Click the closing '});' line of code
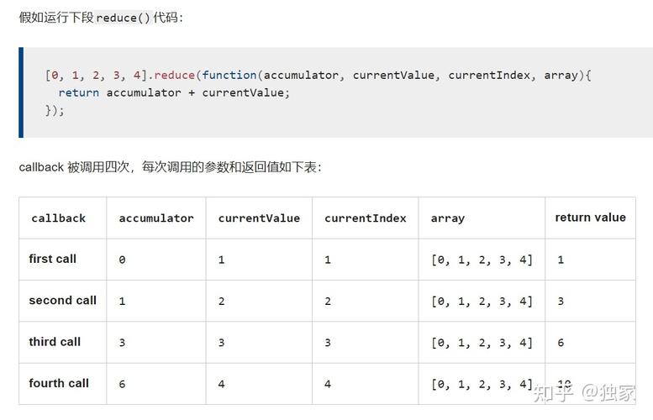The height and width of the screenshot is (420, 653). tap(55, 110)
